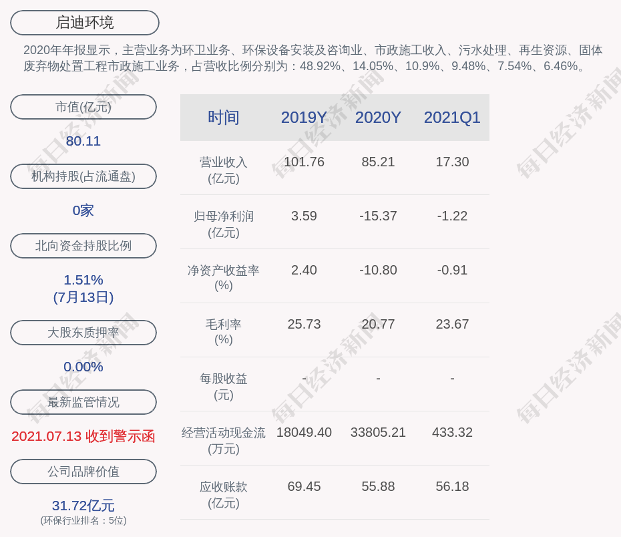This screenshot has width=621, height=537.
Task: Open the 最新监管情况 label pill
Action: coord(83,402)
